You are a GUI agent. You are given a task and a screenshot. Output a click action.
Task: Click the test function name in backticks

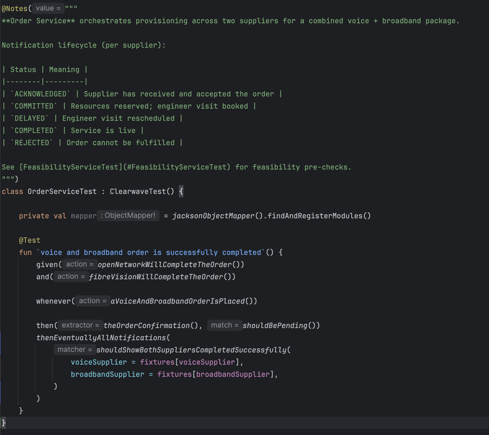pos(151,252)
